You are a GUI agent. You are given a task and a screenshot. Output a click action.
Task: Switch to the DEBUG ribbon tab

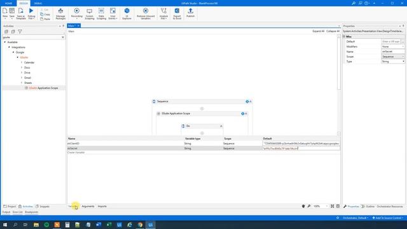coord(38,3)
